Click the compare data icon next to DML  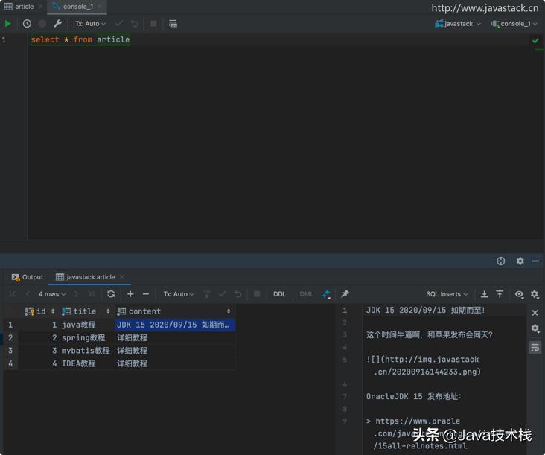(326, 294)
